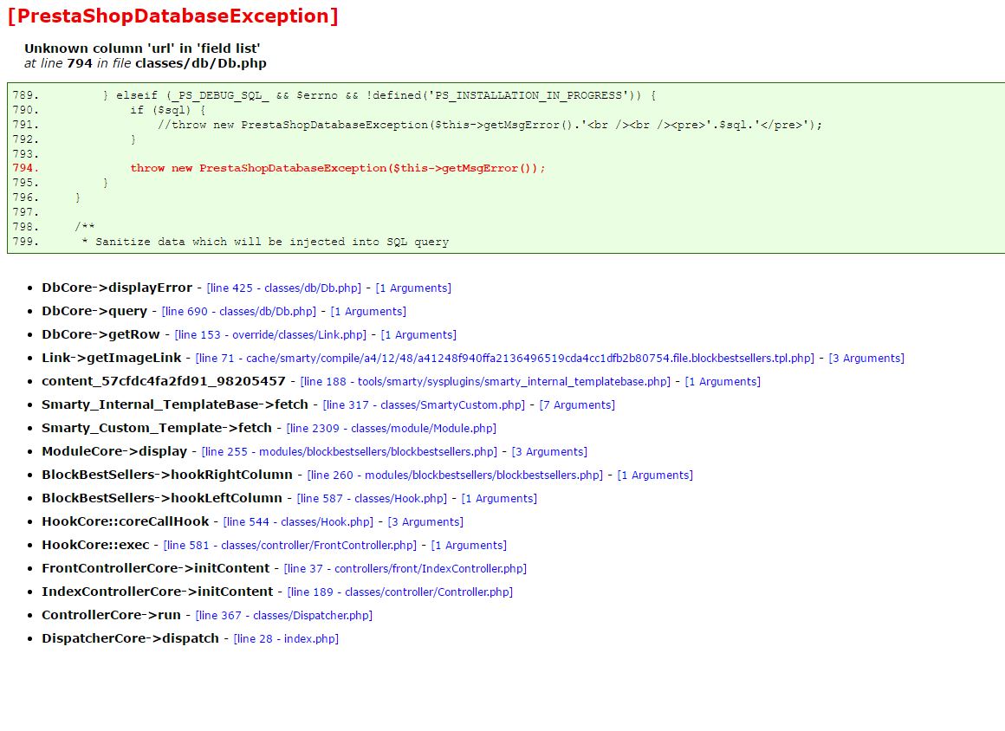Viewport: 1005px width, 731px height.
Task: Click BlockBestSellers->hookRightColumn method name
Action: [x=167, y=475]
